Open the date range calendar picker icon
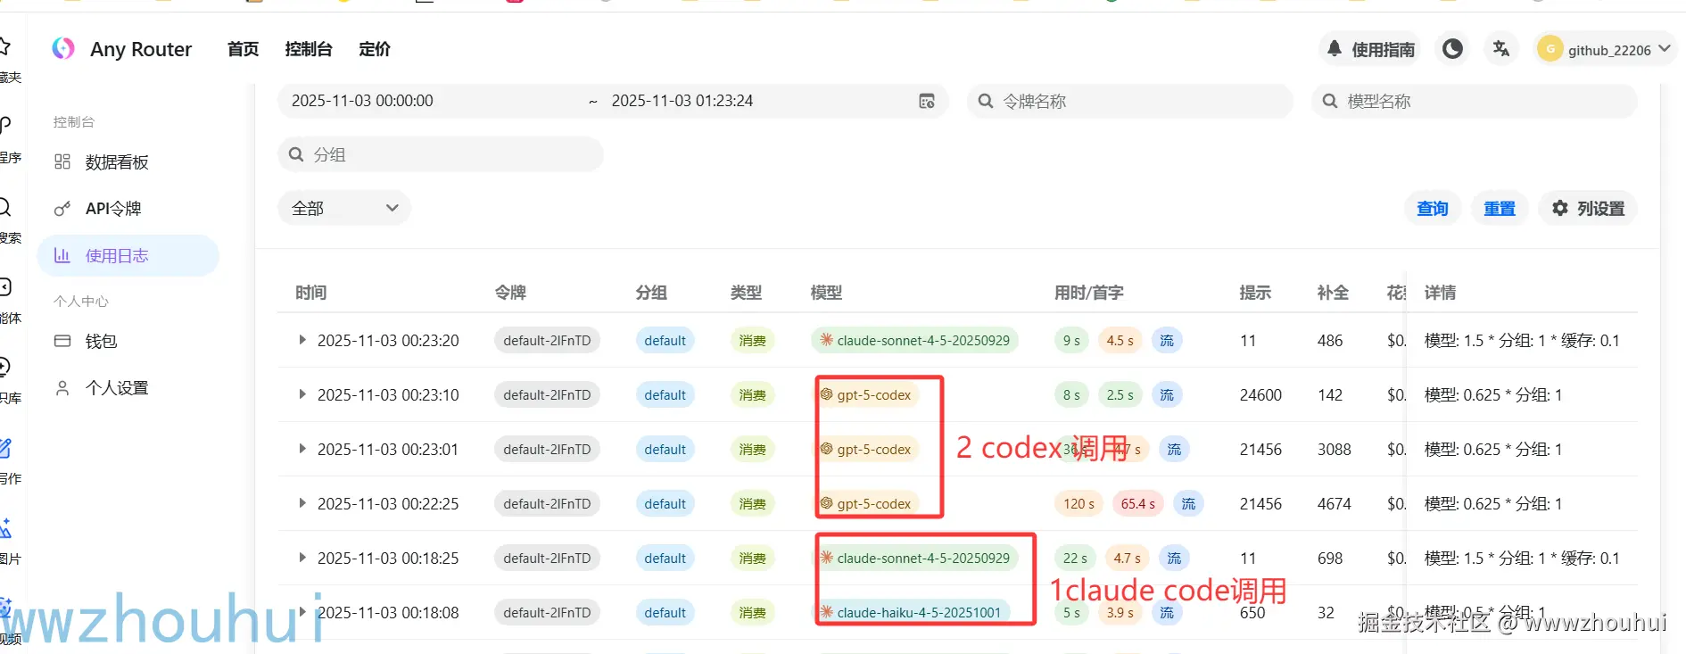The width and height of the screenshot is (1686, 654). pos(927,101)
